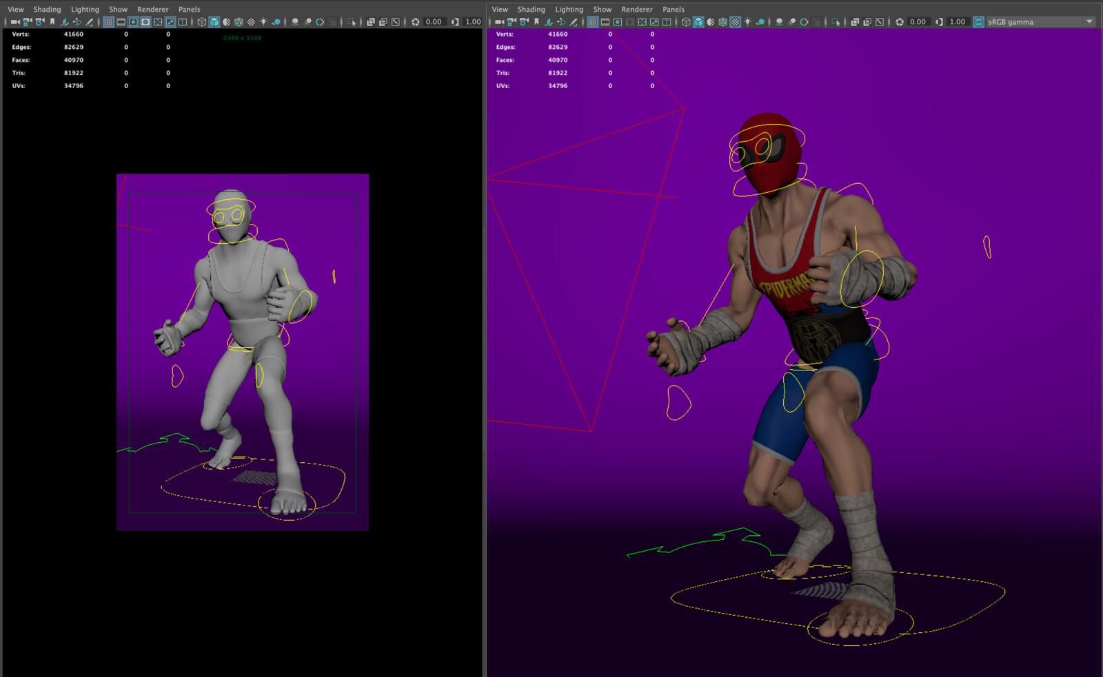Image resolution: width=1103 pixels, height=677 pixels.
Task: Toggle Grid display in left panel
Action: point(108,22)
